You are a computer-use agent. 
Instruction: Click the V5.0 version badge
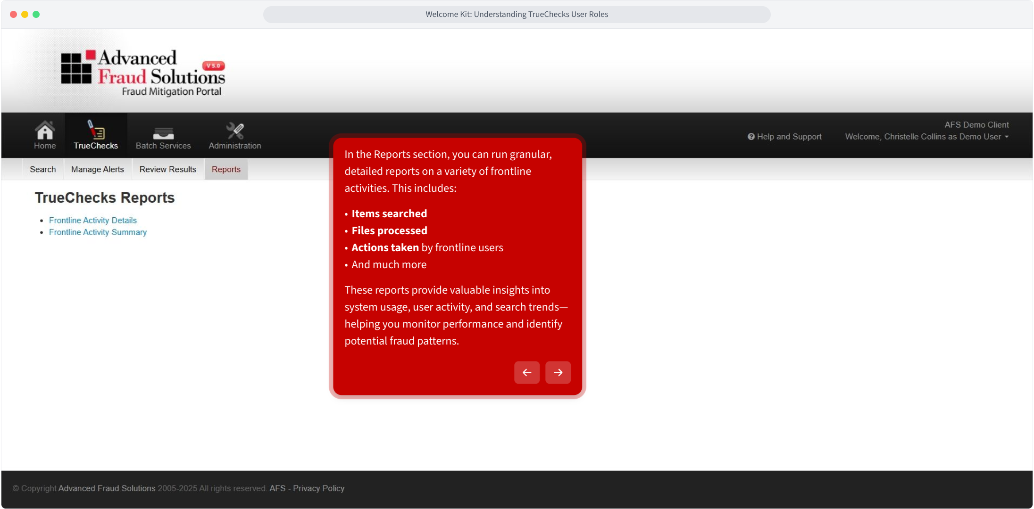[x=213, y=66]
